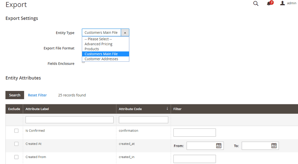Click the Filter column header
Viewport: 298px width, 164px height.
(234, 109)
